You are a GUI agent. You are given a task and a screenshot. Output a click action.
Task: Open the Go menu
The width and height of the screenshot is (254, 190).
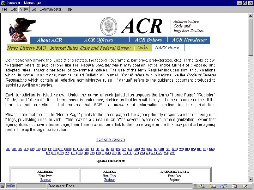[34, 9]
